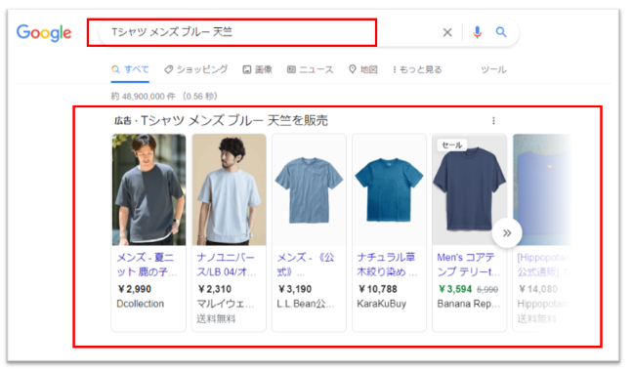The image size is (633, 372).
Task: Start voice search with the microphone icon
Action: coord(477,32)
